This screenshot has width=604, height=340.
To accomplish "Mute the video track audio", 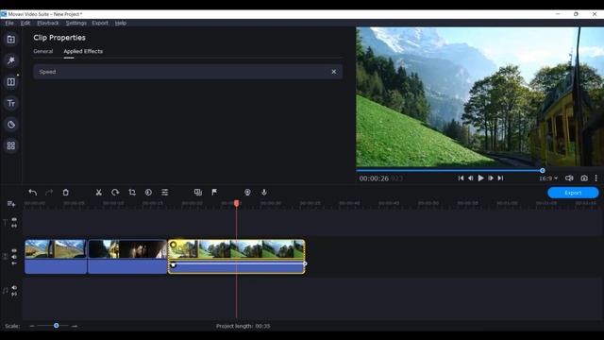I will click(x=14, y=257).
